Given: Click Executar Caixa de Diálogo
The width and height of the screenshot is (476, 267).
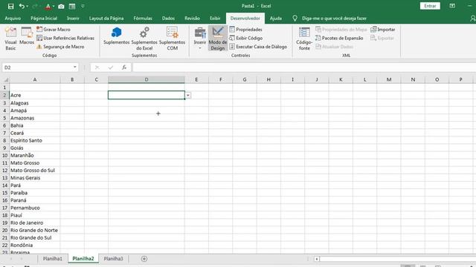Looking at the screenshot, I should (x=258, y=47).
